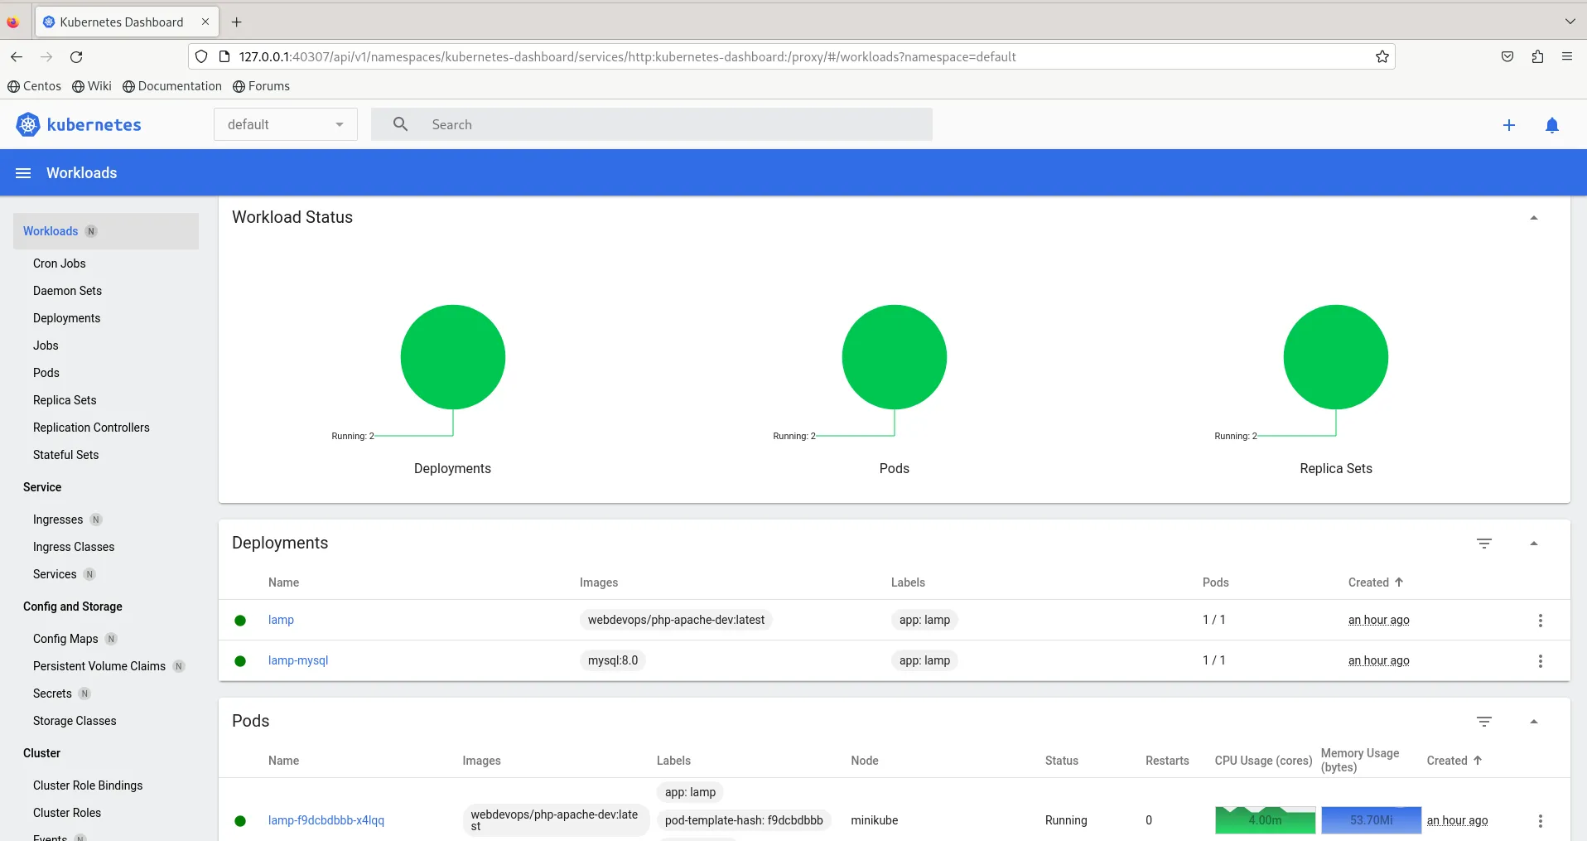Go forward in browser history
This screenshot has width=1587, height=841.
click(x=46, y=57)
